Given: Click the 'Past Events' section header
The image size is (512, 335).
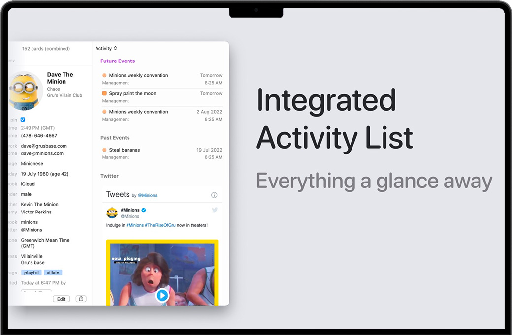Looking at the screenshot, I should [115, 138].
